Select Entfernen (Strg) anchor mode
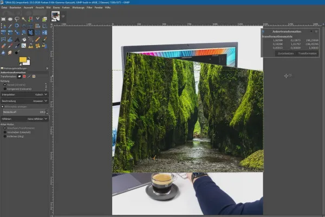The width and height of the screenshot is (325, 217). (x=14, y=136)
